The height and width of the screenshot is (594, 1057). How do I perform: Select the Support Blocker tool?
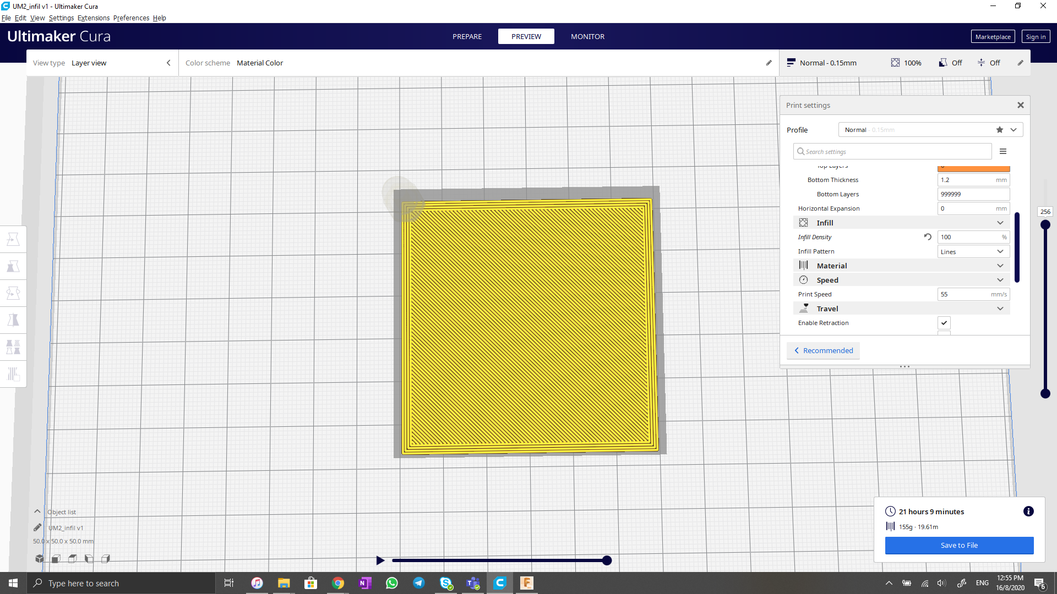point(13,374)
